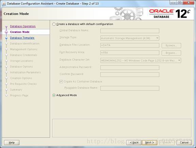Click the Administrative Password field
The height and width of the screenshot is (148, 196).
point(130,67)
